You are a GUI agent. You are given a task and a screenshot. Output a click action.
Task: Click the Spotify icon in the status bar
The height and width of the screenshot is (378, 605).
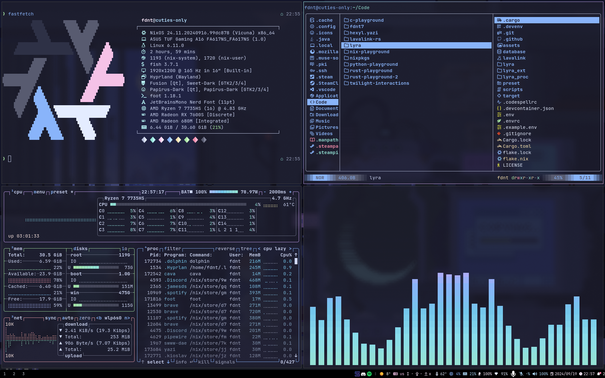(x=369, y=374)
